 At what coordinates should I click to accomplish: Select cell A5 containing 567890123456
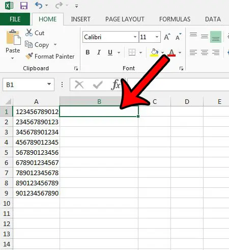tap(37, 152)
